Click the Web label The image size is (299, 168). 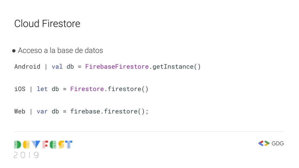coord(20,111)
